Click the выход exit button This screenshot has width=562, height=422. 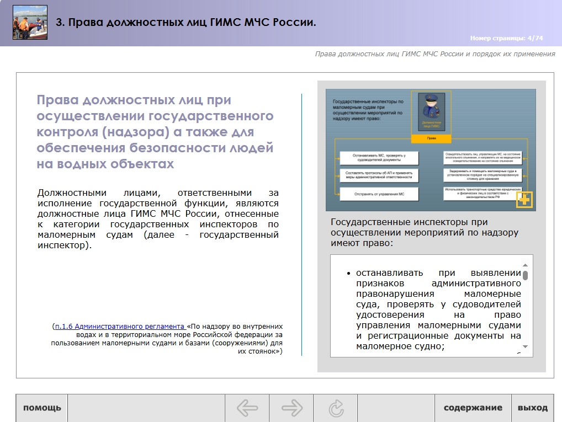point(533,408)
